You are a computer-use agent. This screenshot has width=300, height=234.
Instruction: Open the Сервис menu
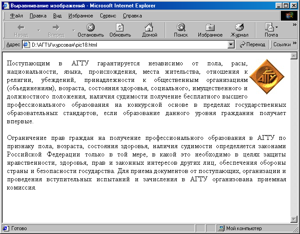coord(108,16)
